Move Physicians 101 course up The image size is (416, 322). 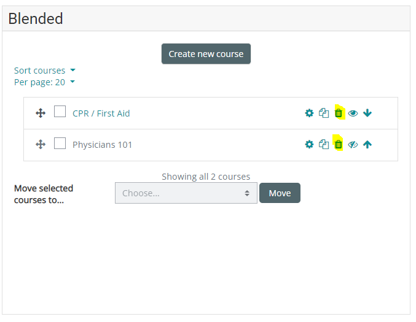367,145
